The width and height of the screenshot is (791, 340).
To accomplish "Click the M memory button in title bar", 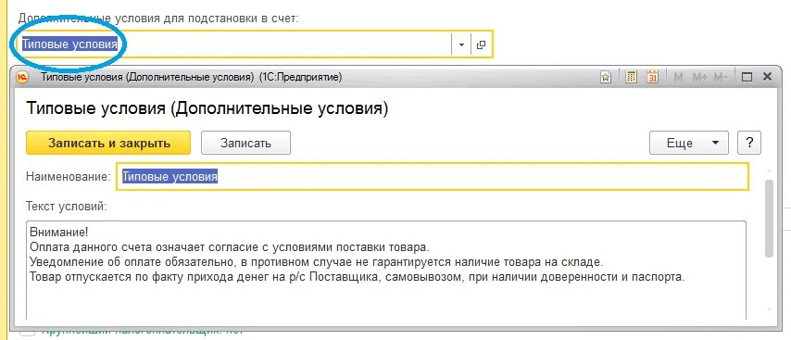I will click(679, 77).
